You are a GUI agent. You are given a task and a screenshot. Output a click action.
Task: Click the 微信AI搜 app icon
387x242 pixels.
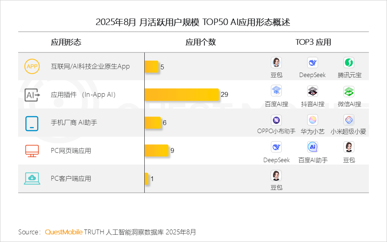tap(349, 91)
